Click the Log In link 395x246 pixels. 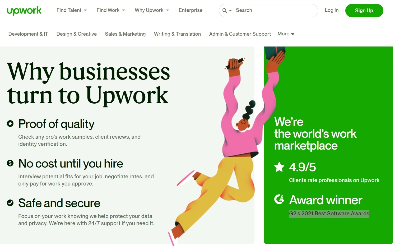click(x=331, y=10)
